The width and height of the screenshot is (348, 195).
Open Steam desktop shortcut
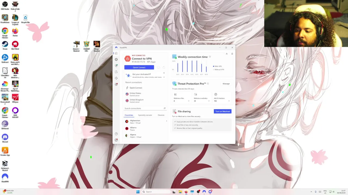pos(5,45)
